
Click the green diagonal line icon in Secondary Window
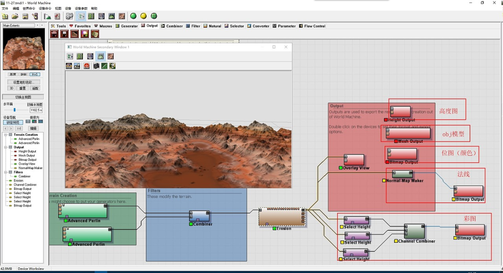click(x=104, y=66)
